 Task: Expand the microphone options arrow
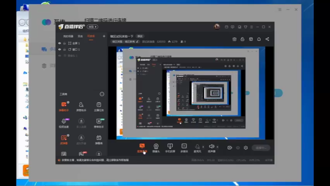(x=203, y=147)
